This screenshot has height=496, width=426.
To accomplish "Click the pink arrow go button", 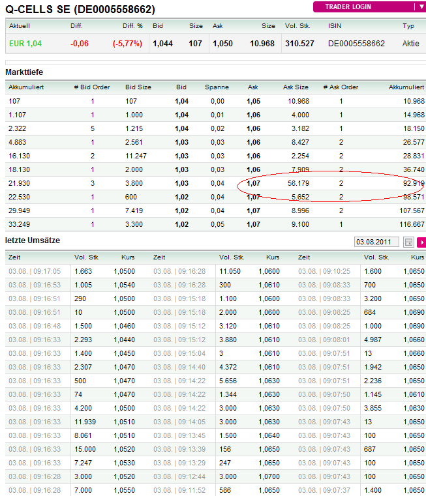I will 421,242.
